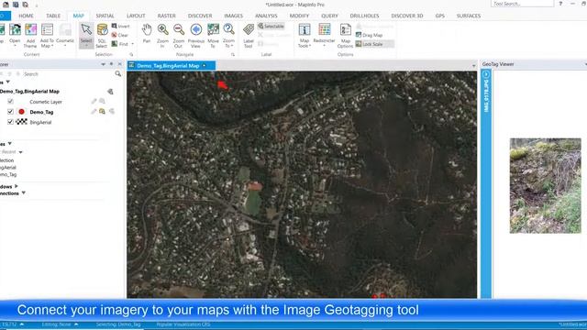Pin the Explorer panel
This screenshot has width=587, height=330.
point(111,64)
